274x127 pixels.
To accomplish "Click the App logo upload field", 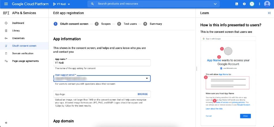I will point(102,94).
